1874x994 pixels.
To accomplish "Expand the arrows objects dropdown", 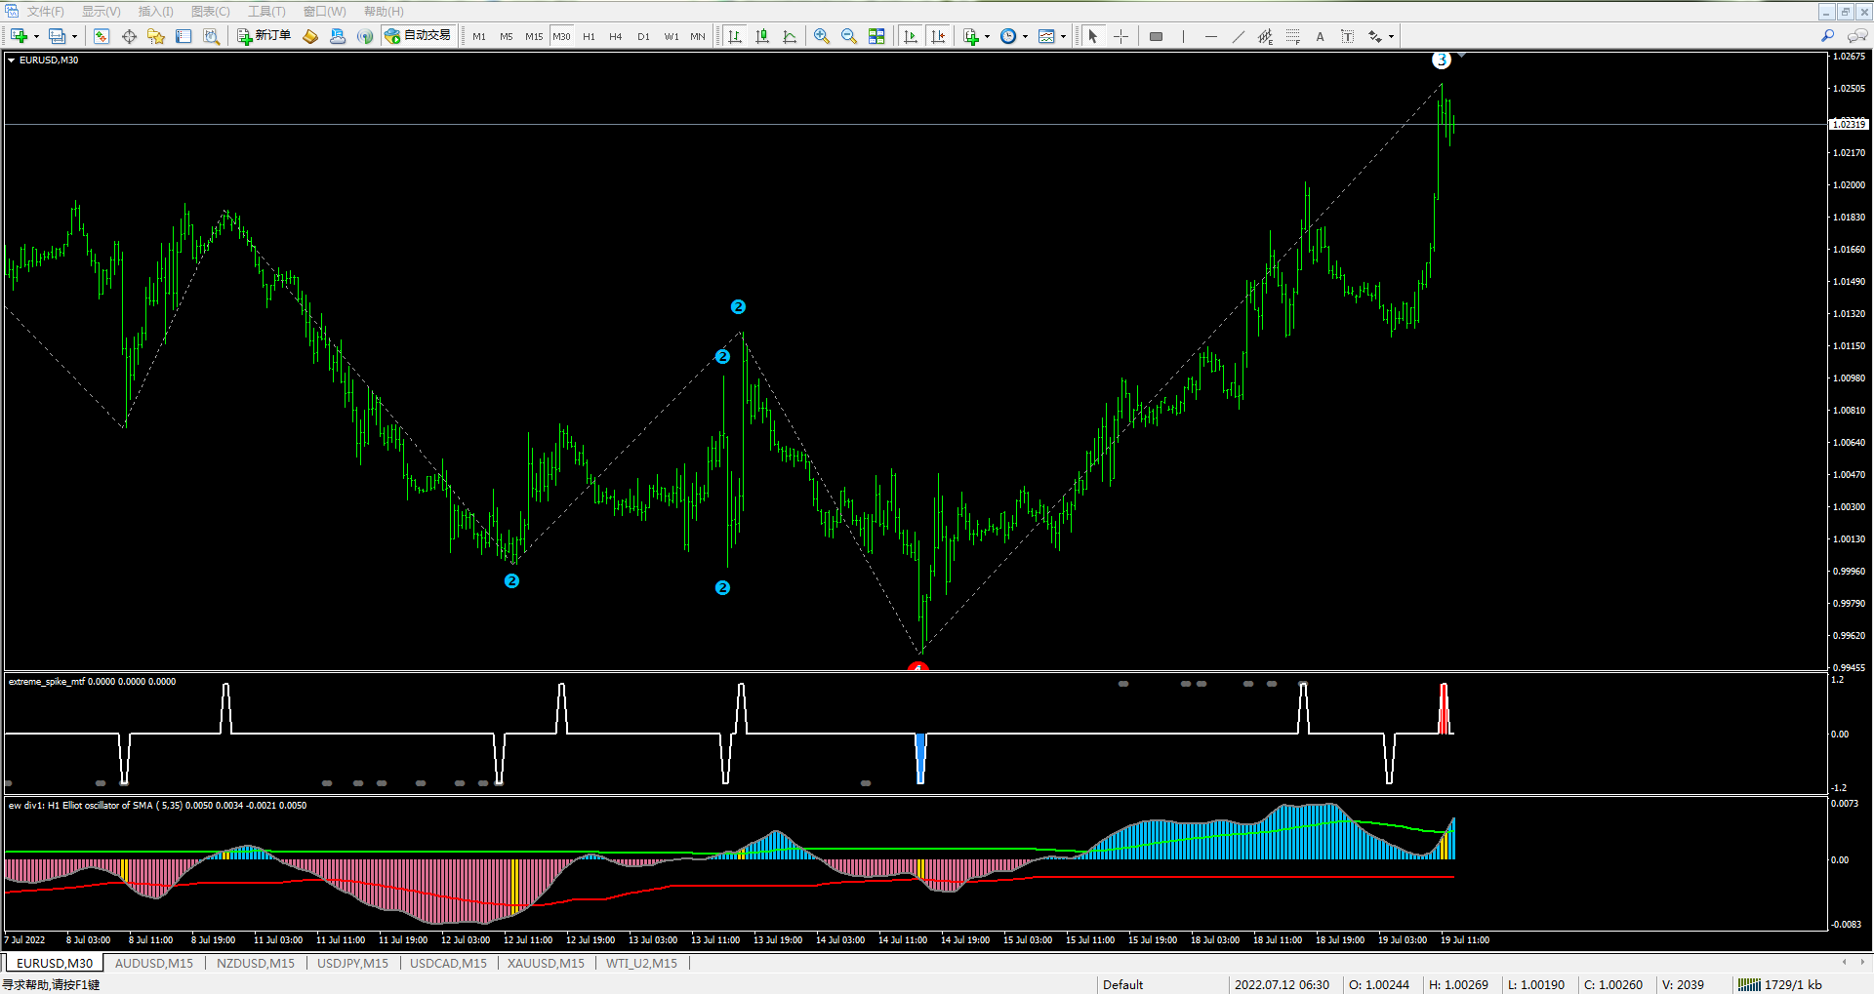I will 1391,36.
